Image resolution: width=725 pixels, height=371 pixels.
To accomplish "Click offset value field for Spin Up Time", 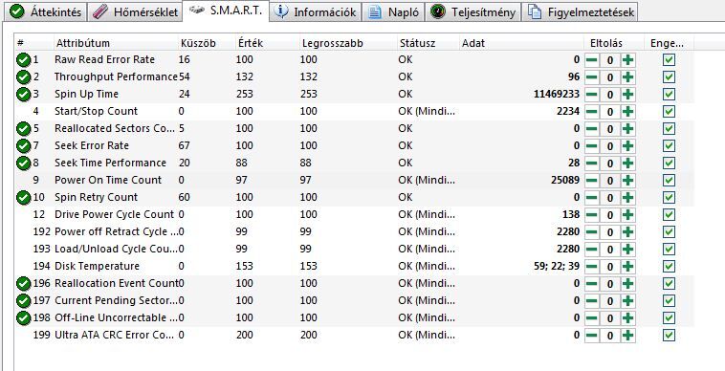I will [x=610, y=95].
